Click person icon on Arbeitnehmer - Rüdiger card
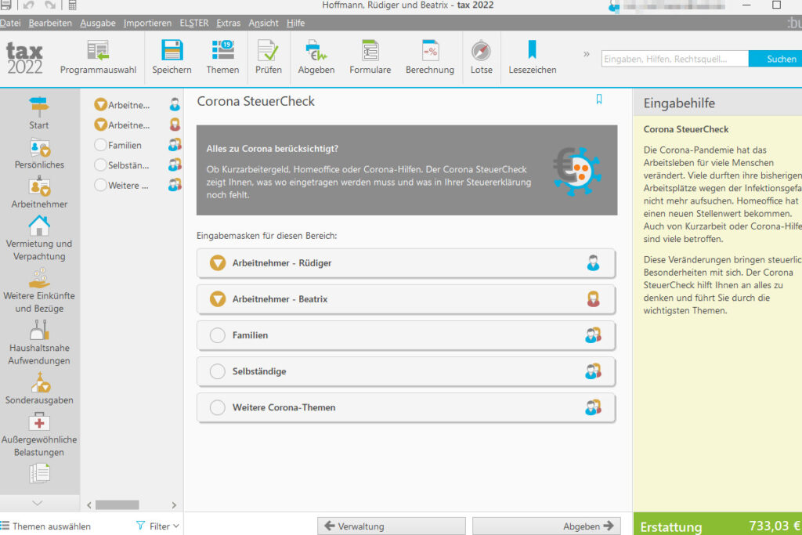The height and width of the screenshot is (535, 802). point(593,263)
